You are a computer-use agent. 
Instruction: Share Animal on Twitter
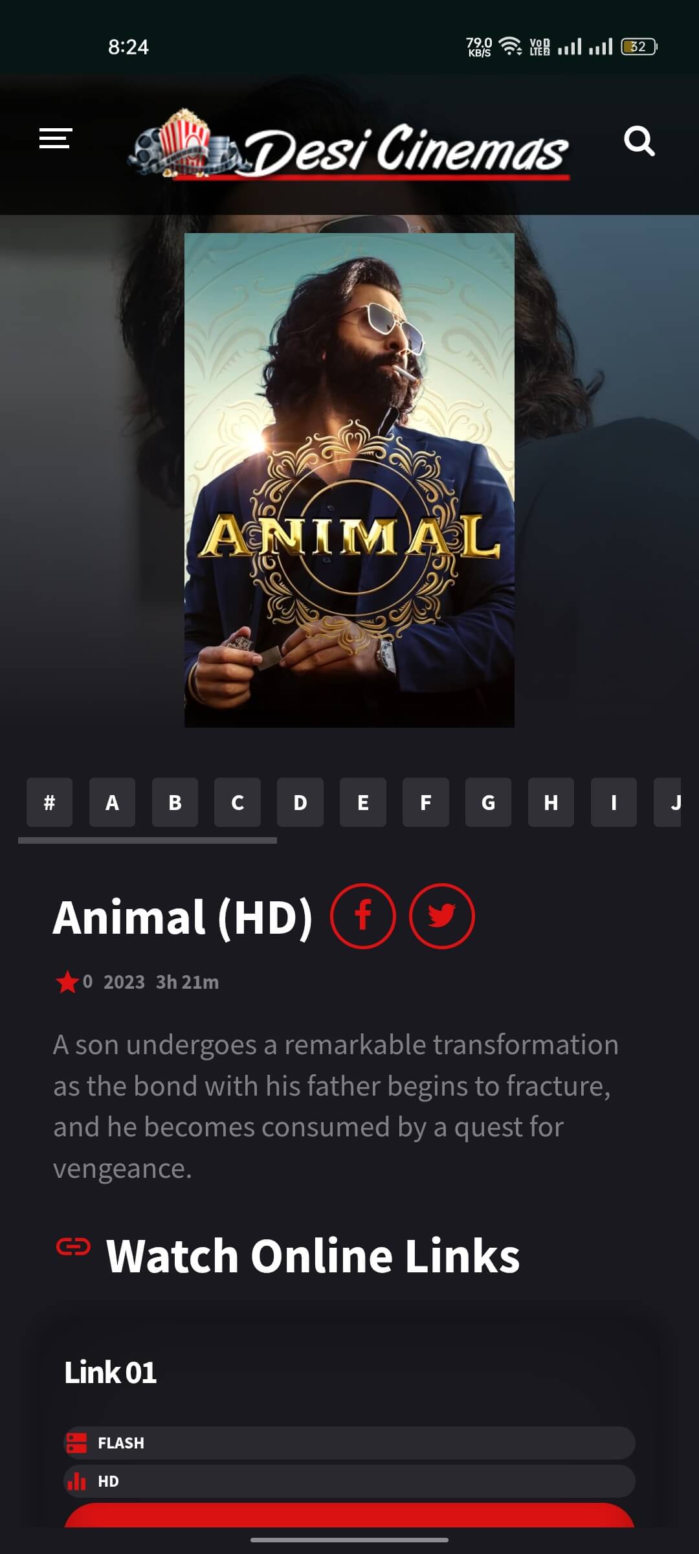tap(442, 916)
